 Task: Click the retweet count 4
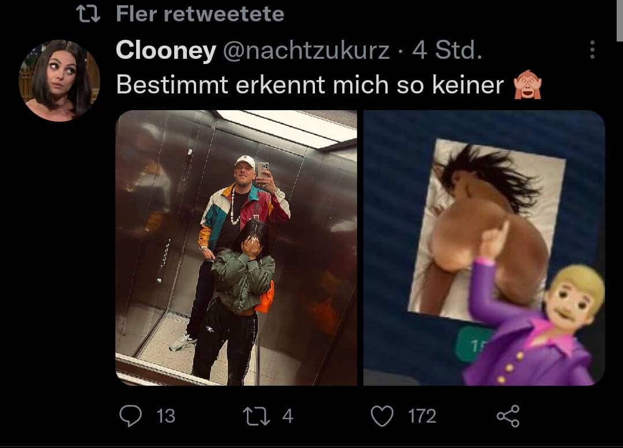coord(288,416)
